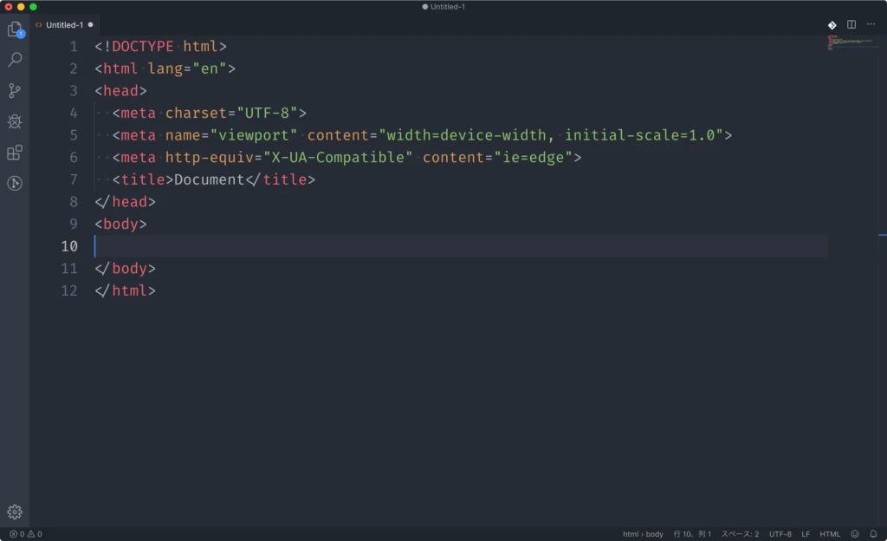Open the Debug view with bug icon

pyautogui.click(x=15, y=121)
